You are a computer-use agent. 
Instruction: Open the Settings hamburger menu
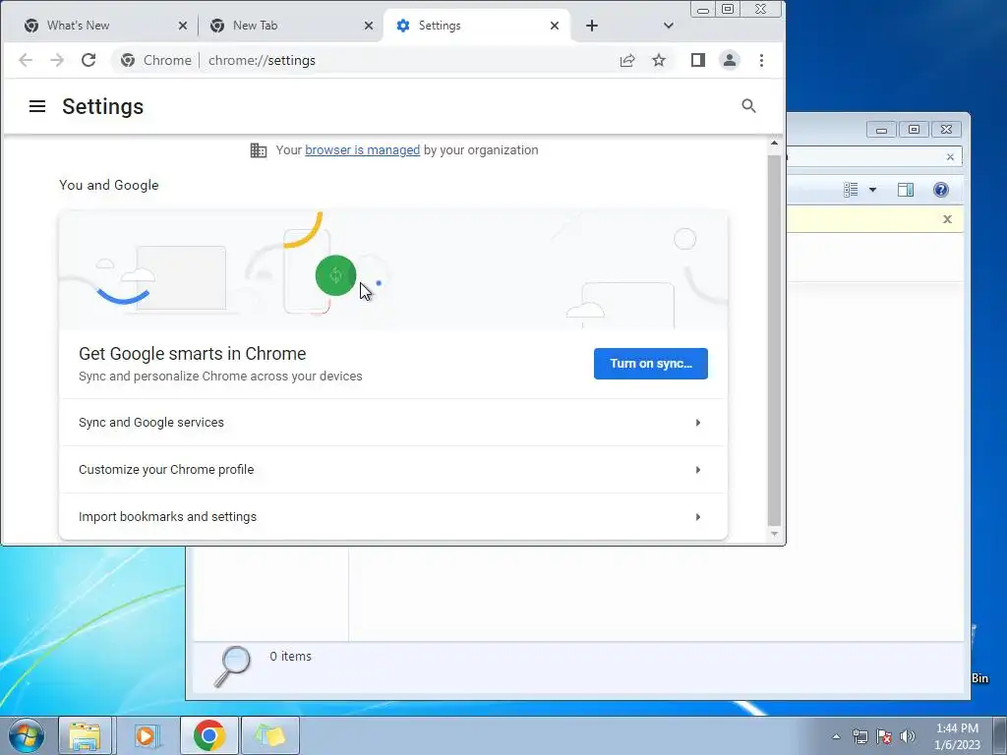coord(37,106)
